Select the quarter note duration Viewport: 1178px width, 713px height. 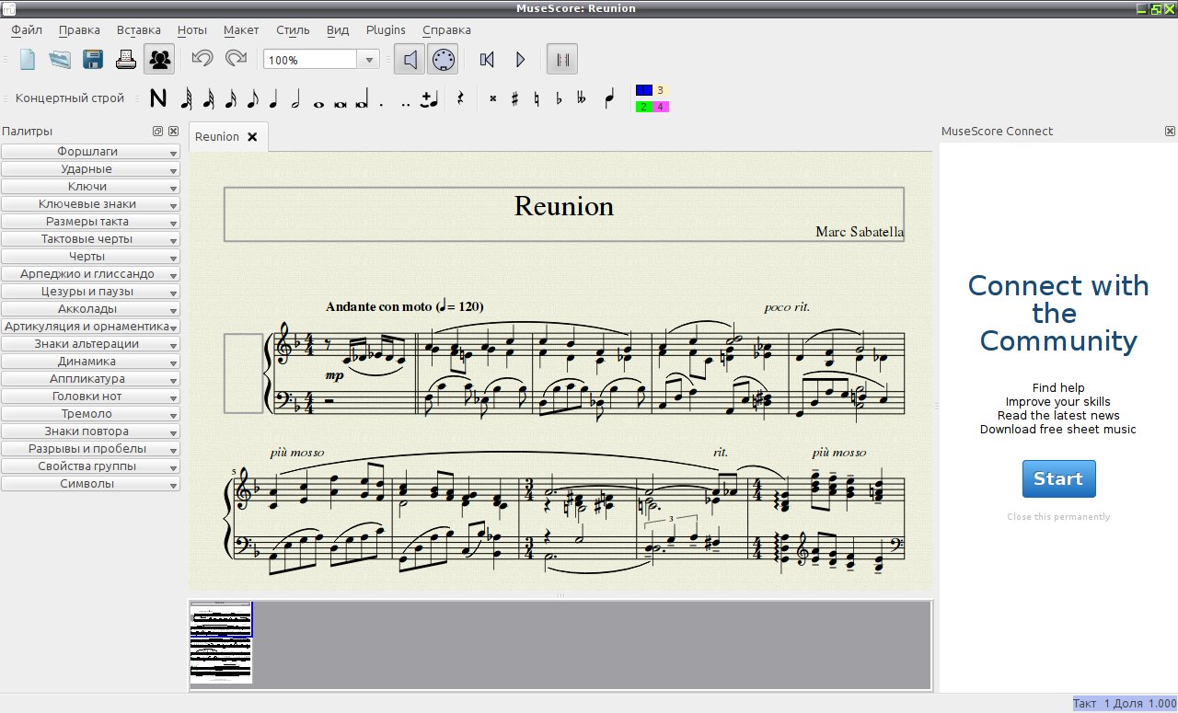pyautogui.click(x=273, y=99)
